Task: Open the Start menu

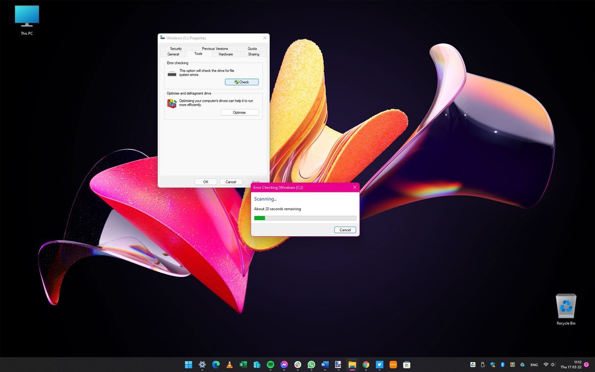Action: click(188, 365)
